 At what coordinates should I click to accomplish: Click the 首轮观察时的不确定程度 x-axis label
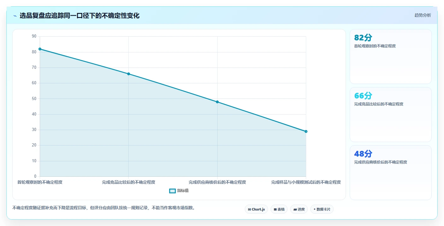point(40,182)
